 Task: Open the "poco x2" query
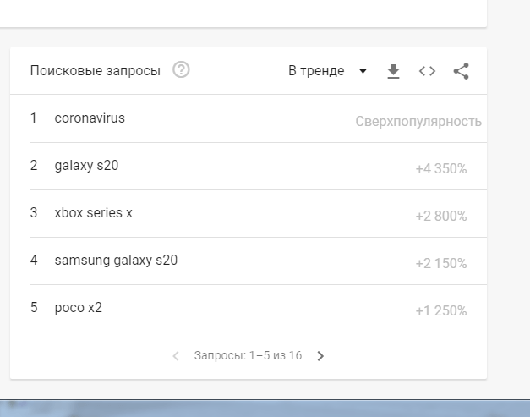(78, 308)
